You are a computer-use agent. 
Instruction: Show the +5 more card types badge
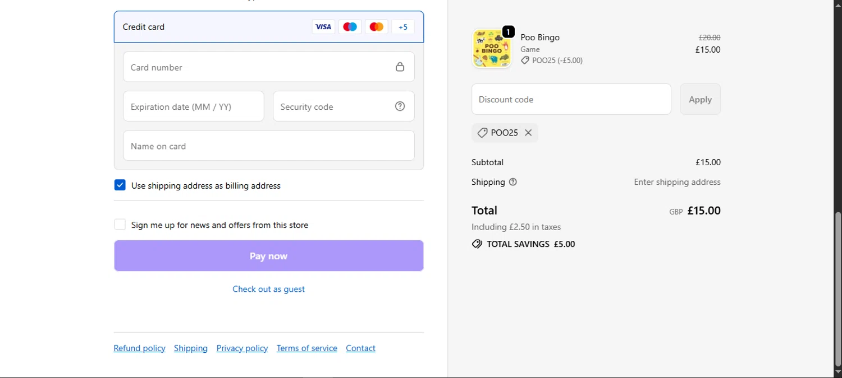(403, 27)
